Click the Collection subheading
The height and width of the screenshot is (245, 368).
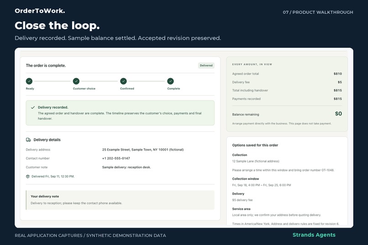(240, 155)
